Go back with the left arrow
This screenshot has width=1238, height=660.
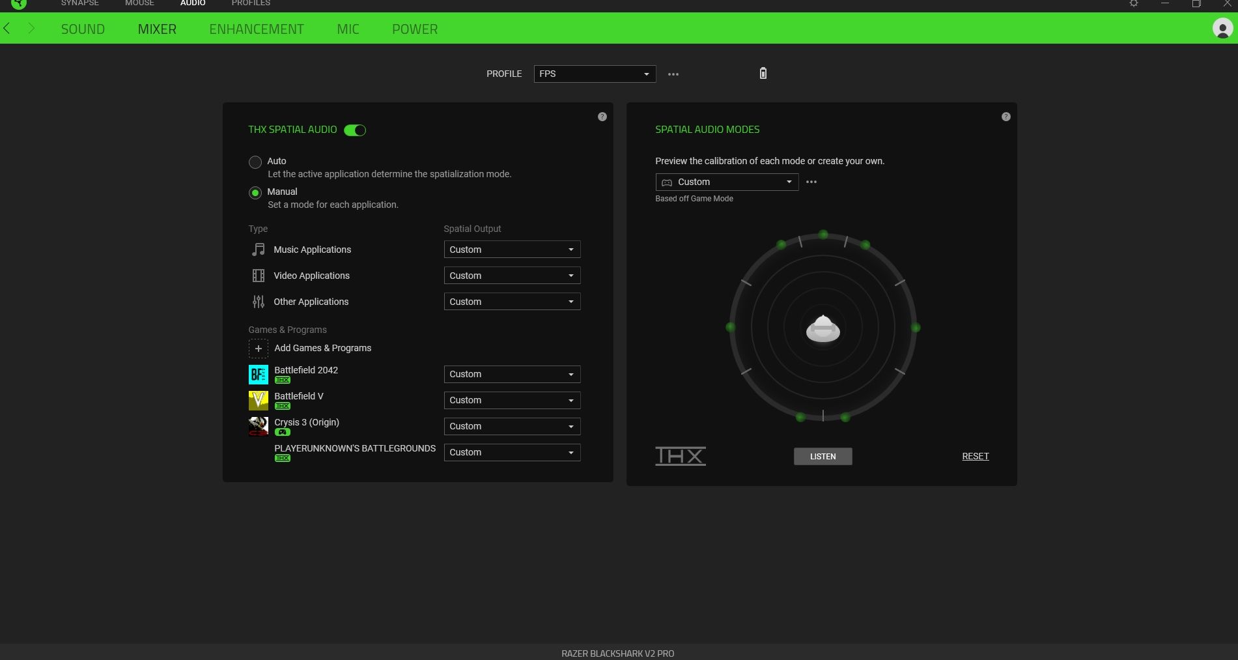(x=7, y=29)
